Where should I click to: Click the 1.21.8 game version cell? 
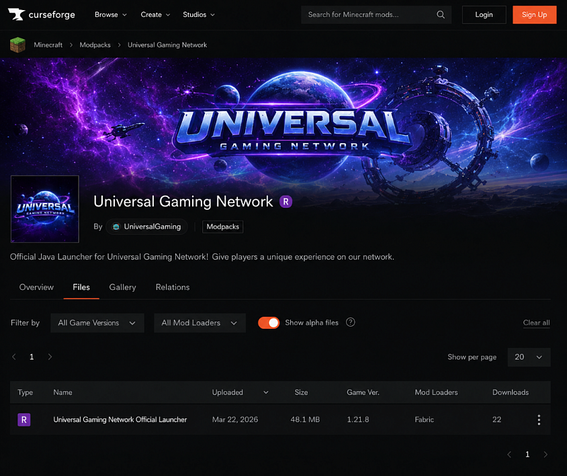point(358,420)
